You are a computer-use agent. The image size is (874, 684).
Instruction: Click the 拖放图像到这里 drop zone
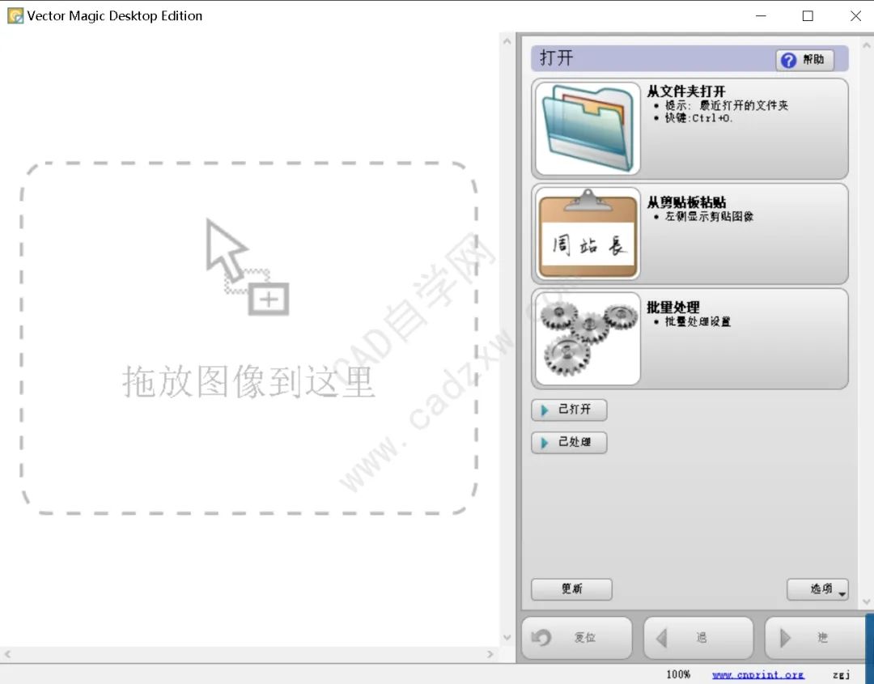tap(248, 338)
